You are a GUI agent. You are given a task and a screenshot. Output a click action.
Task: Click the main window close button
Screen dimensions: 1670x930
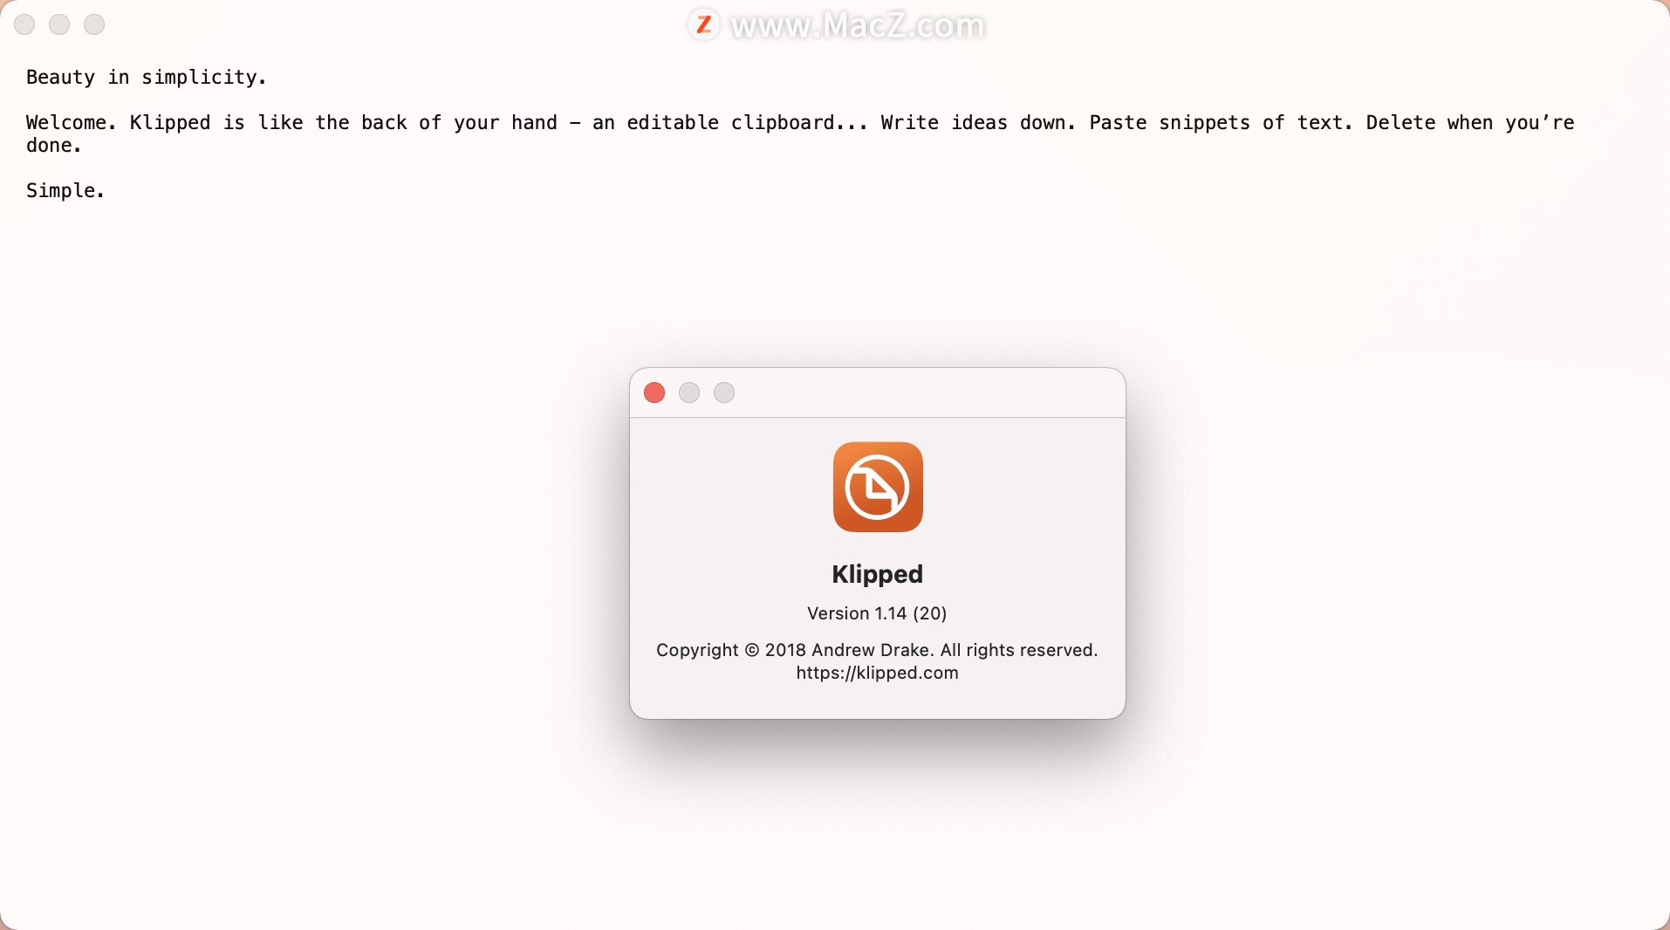click(24, 24)
